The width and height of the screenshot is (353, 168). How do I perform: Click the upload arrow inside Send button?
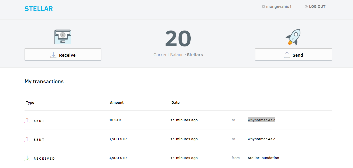point(287,55)
